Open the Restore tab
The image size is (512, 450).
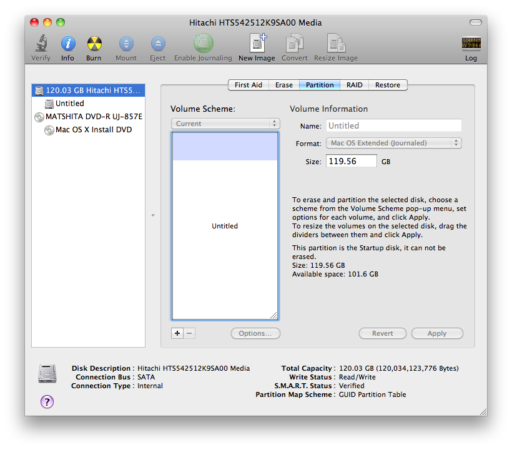pos(388,85)
